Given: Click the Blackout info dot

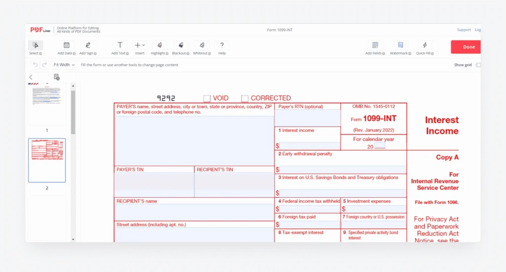Looking at the screenshot, I should 188,53.
